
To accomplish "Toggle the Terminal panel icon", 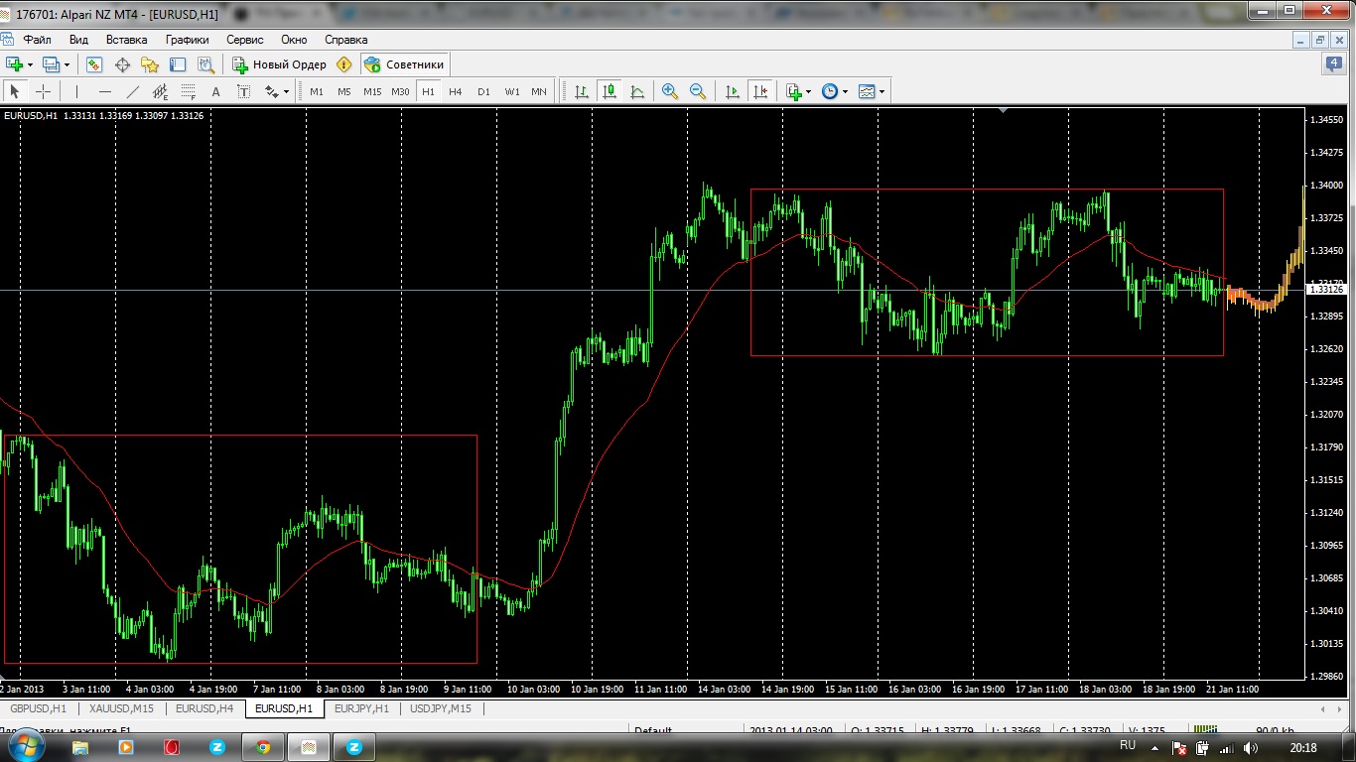I will click(178, 64).
